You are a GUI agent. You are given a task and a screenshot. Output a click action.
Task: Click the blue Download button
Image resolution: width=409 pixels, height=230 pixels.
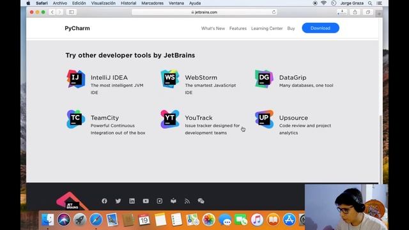click(320, 28)
